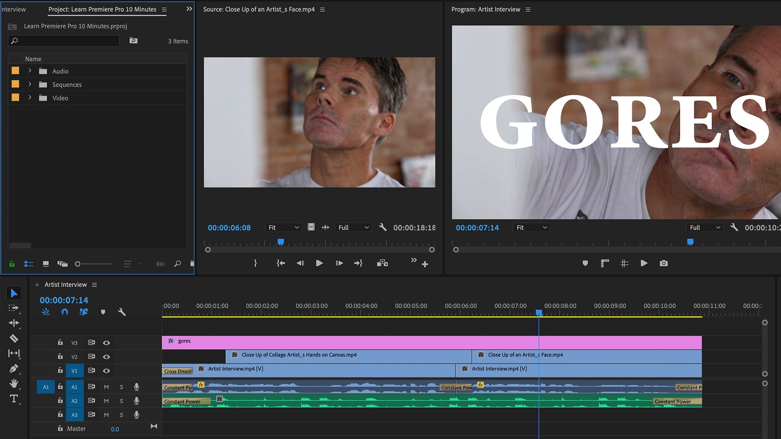Toggle Snap in the timeline
781x439 pixels.
(65, 312)
